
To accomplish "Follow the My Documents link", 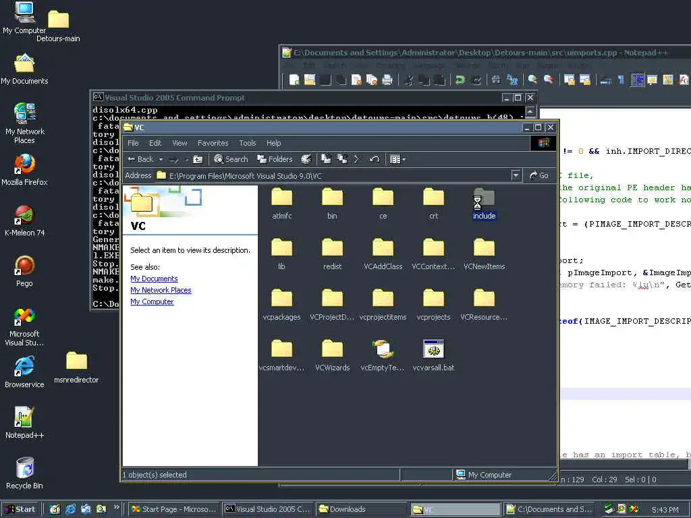I will 155,279.
